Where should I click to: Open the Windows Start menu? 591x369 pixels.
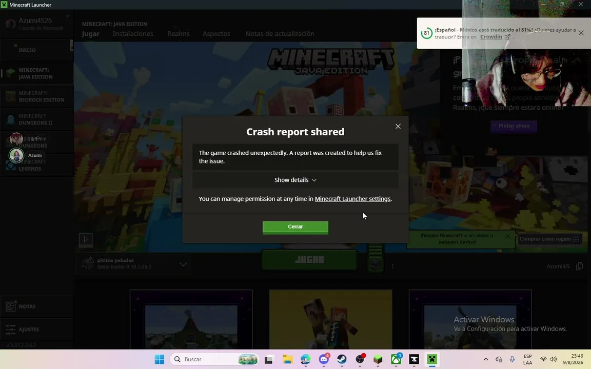pyautogui.click(x=160, y=360)
